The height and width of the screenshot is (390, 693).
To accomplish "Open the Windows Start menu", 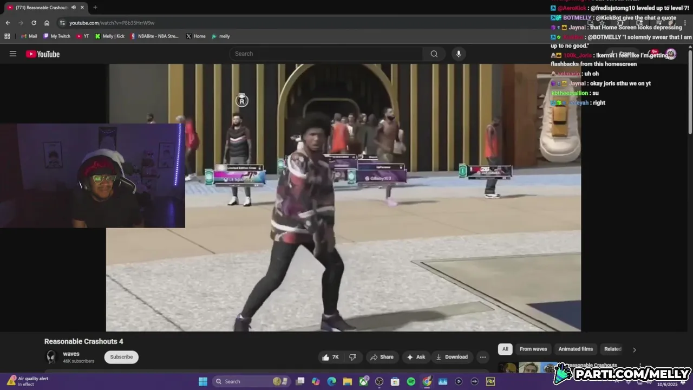I will (x=203, y=381).
